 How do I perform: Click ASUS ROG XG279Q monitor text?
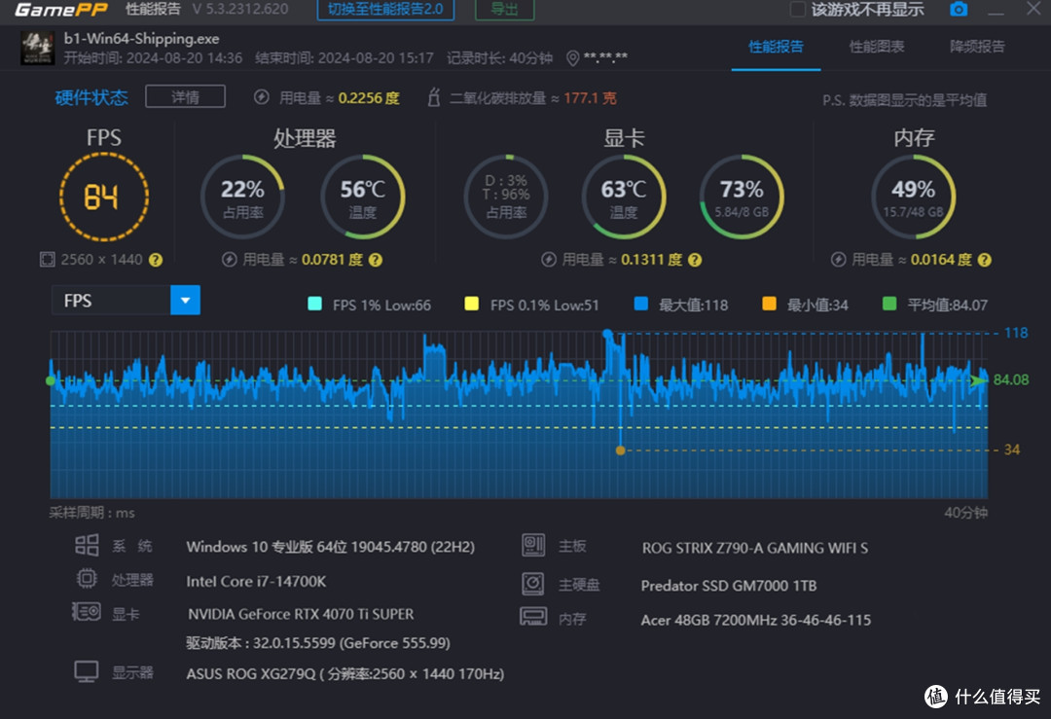345,673
